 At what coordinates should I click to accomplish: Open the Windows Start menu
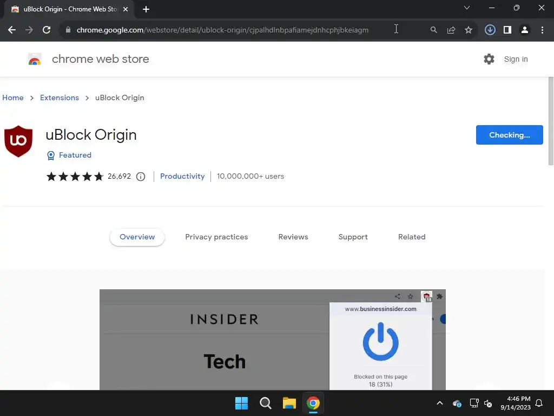[242, 403]
